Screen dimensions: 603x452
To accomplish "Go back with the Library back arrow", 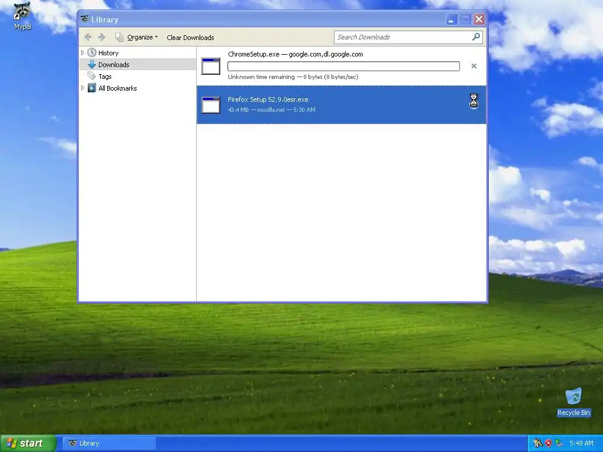I will click(x=88, y=37).
